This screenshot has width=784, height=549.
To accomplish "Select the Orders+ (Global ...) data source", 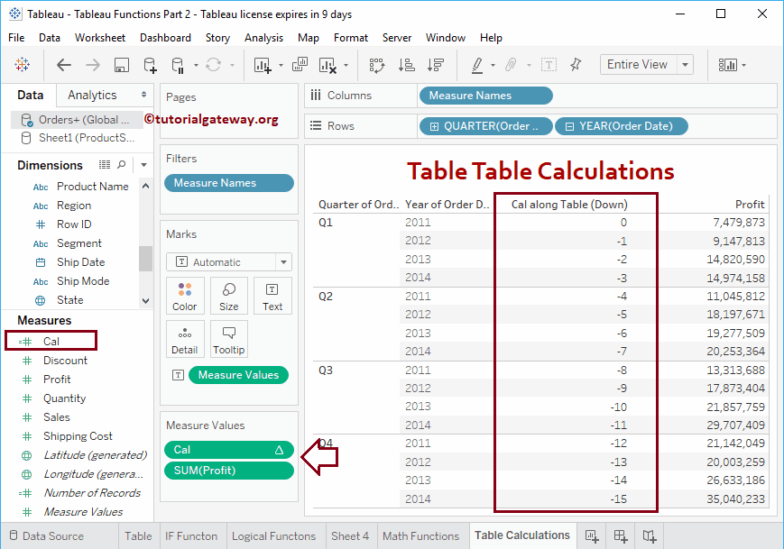I will coord(77,120).
